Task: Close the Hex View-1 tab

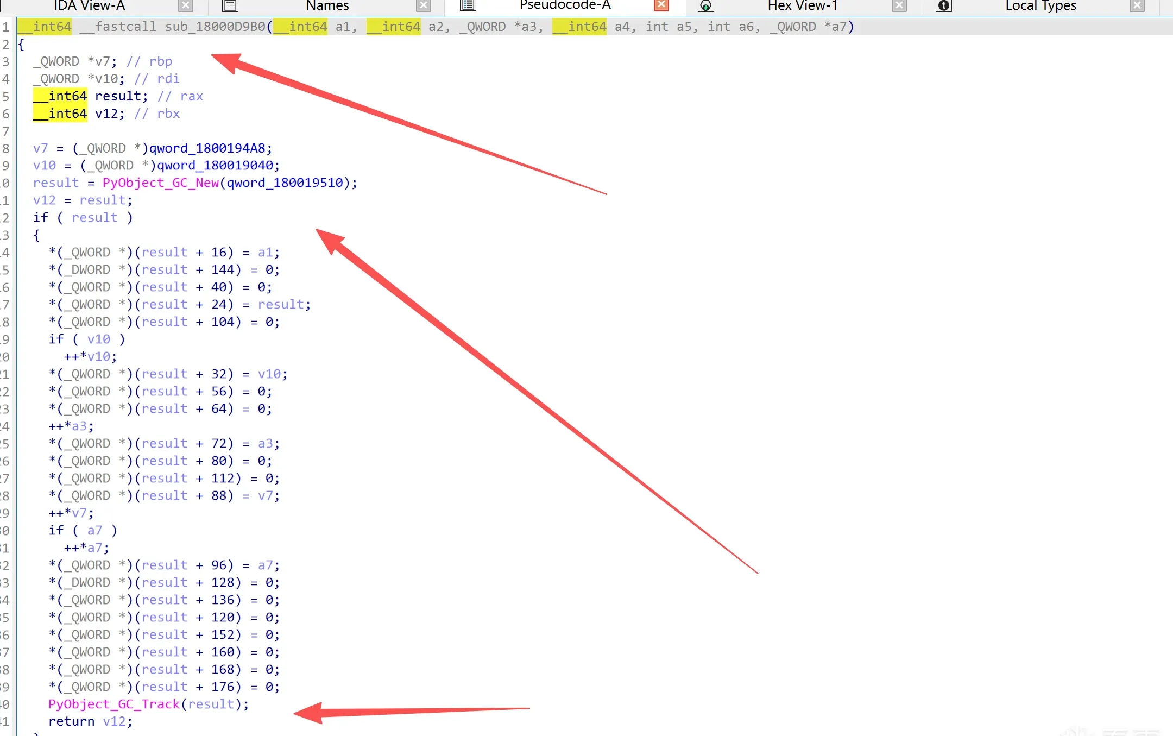Action: 900,6
